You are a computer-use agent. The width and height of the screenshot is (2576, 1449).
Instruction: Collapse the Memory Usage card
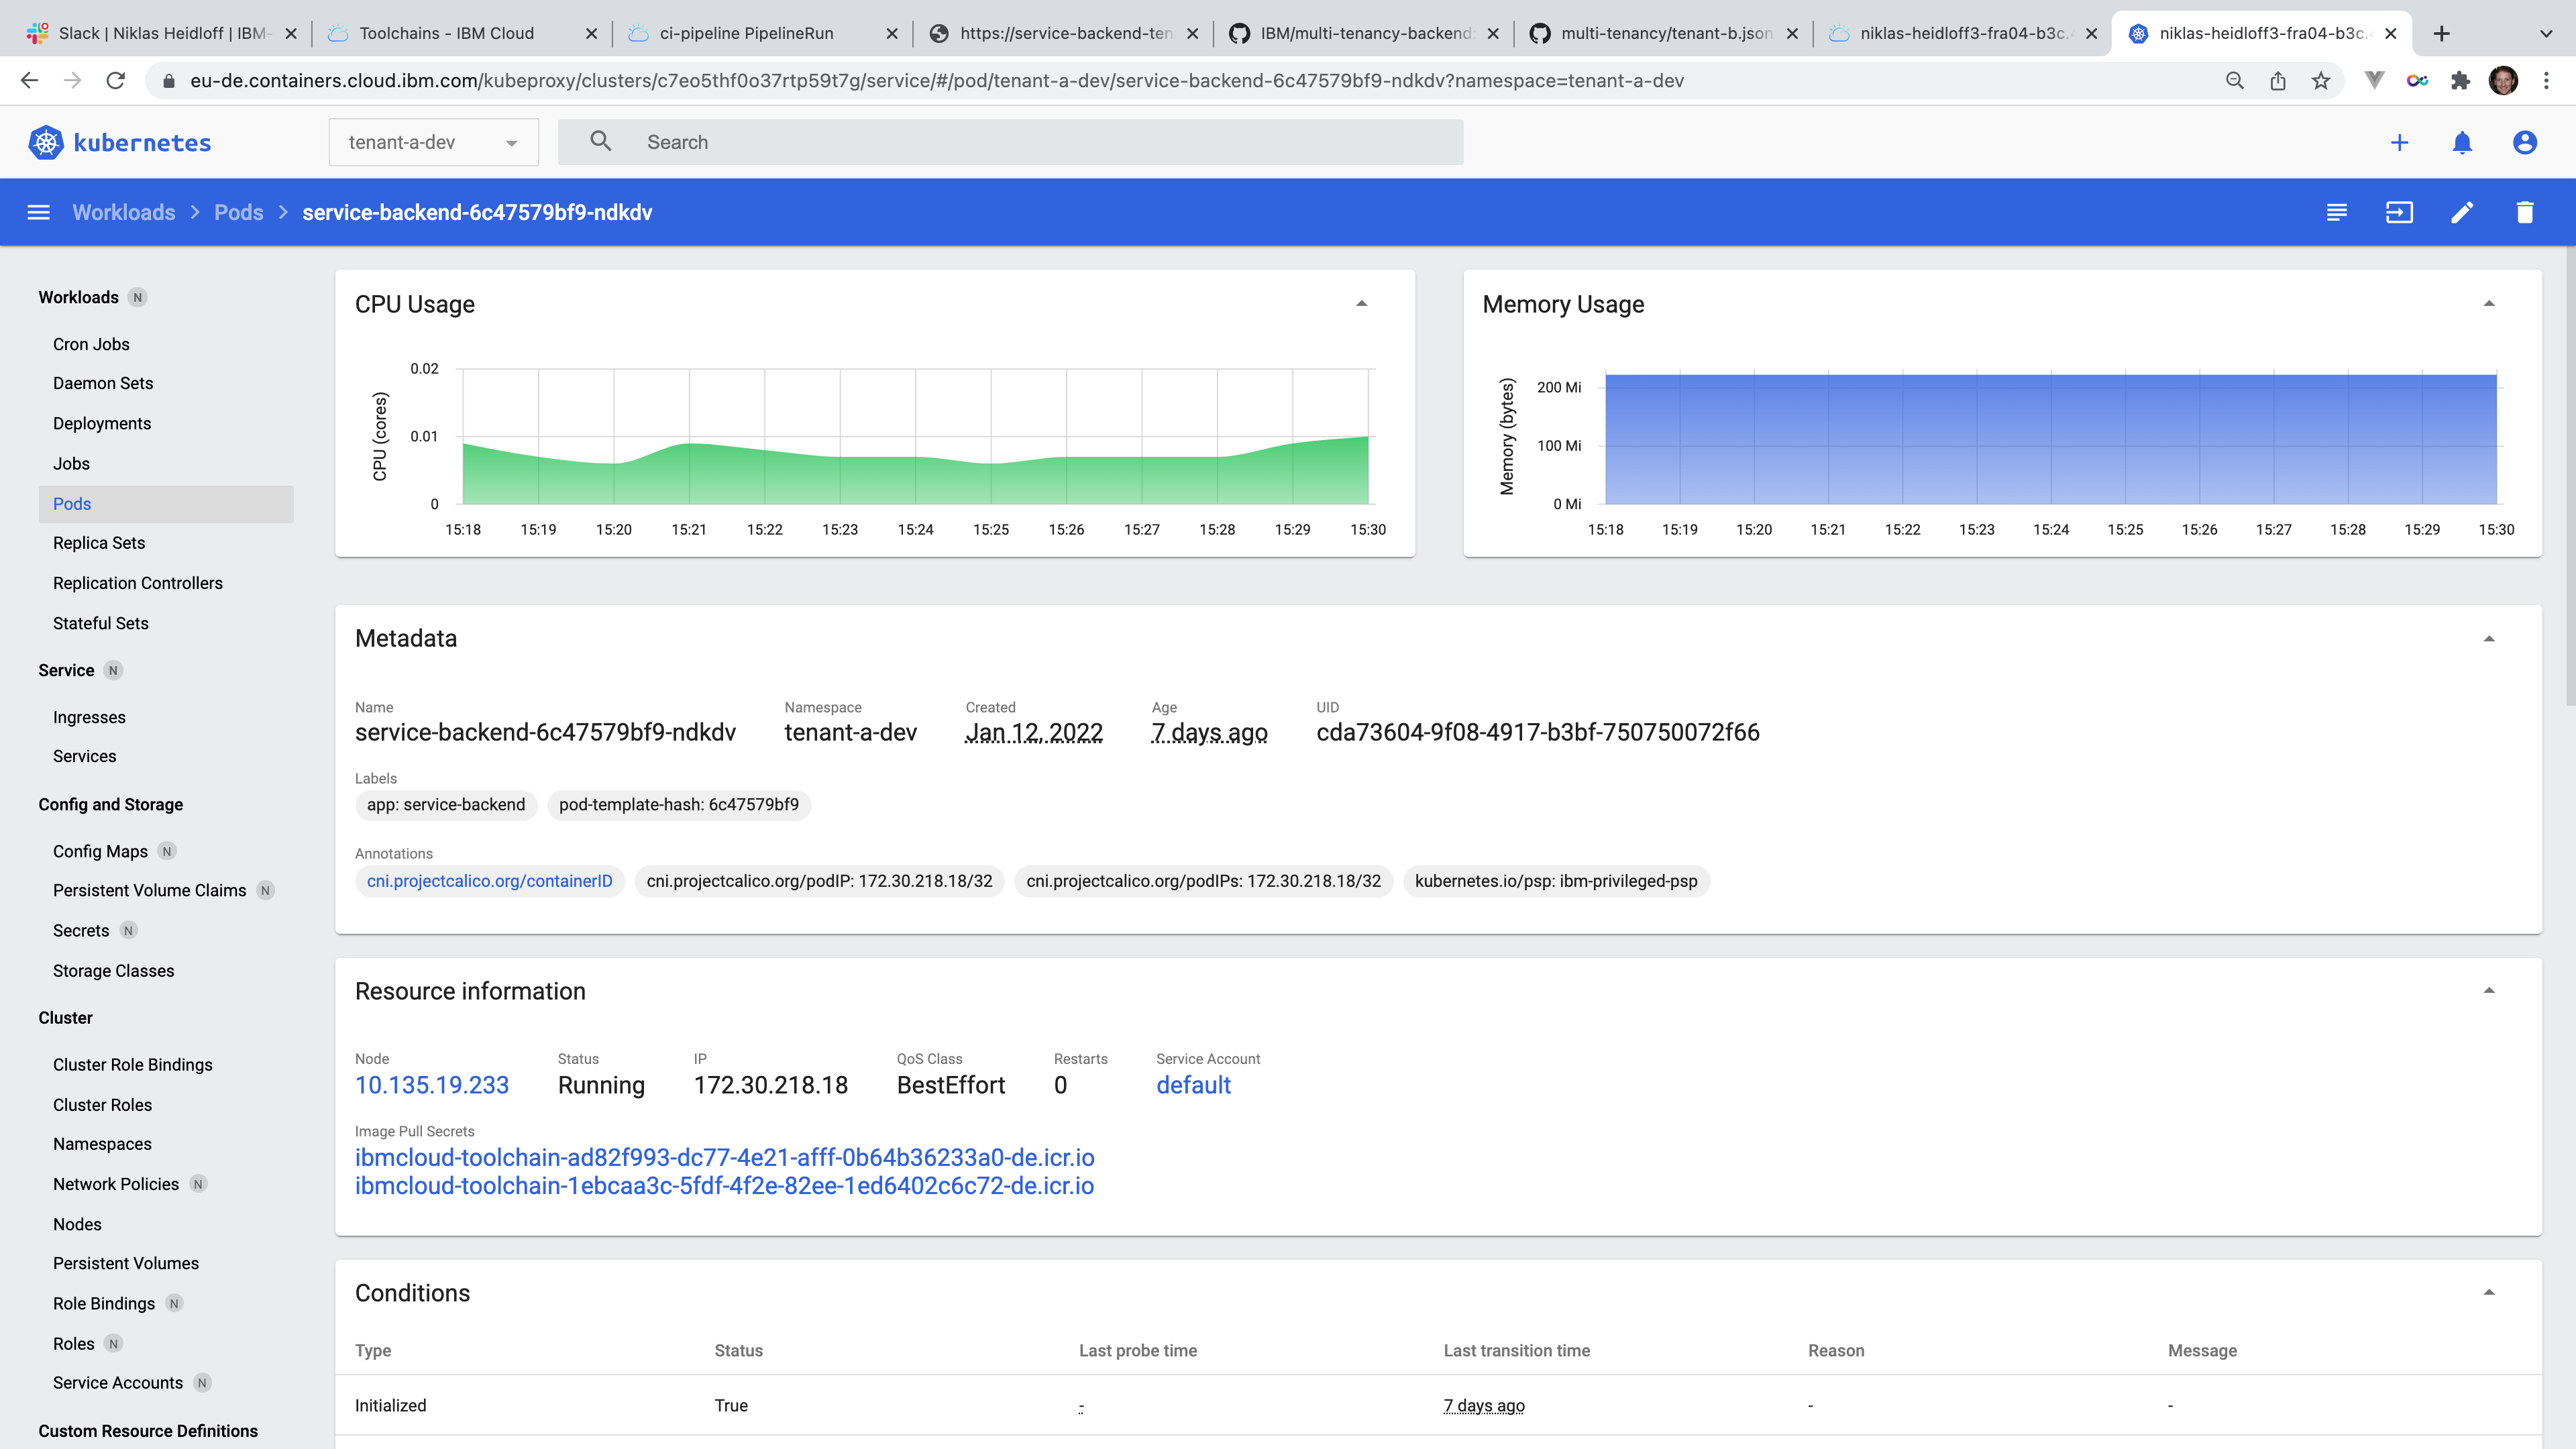tap(2489, 303)
